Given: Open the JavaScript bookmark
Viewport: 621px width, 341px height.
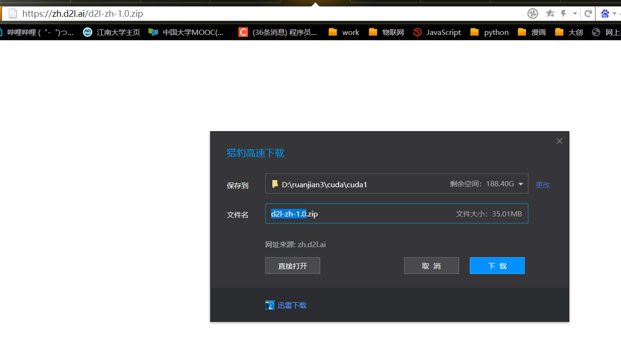Looking at the screenshot, I should 437,32.
